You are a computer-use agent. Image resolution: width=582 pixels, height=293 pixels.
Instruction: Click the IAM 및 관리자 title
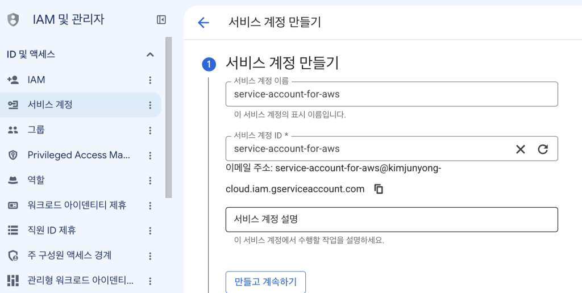tap(68, 19)
